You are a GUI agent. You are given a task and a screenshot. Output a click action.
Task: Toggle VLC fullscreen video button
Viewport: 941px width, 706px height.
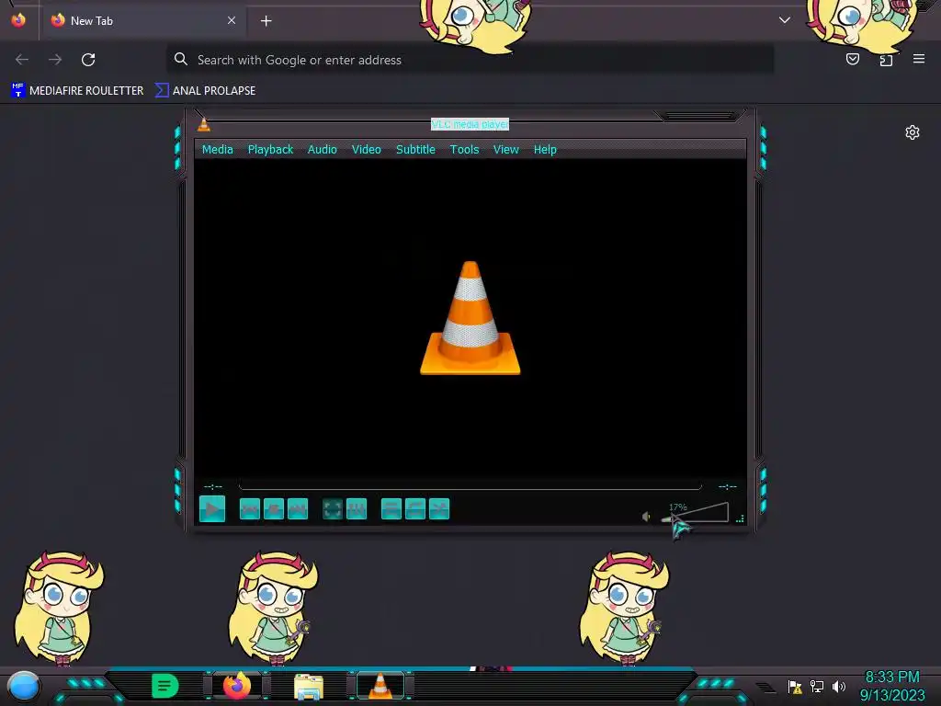[x=333, y=509]
